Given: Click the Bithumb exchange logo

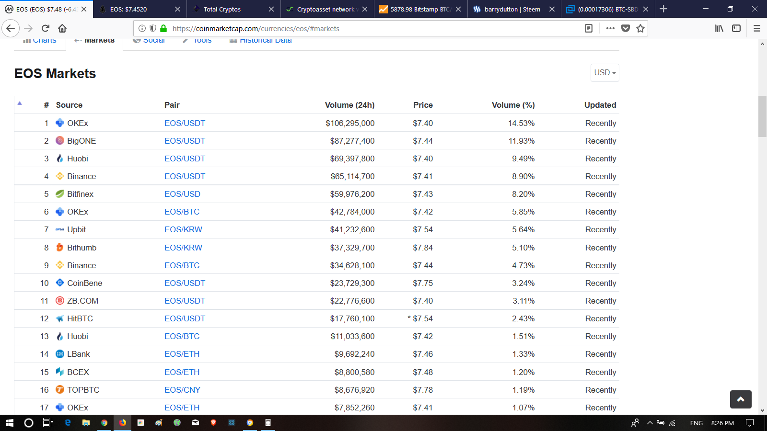Looking at the screenshot, I should pos(60,247).
